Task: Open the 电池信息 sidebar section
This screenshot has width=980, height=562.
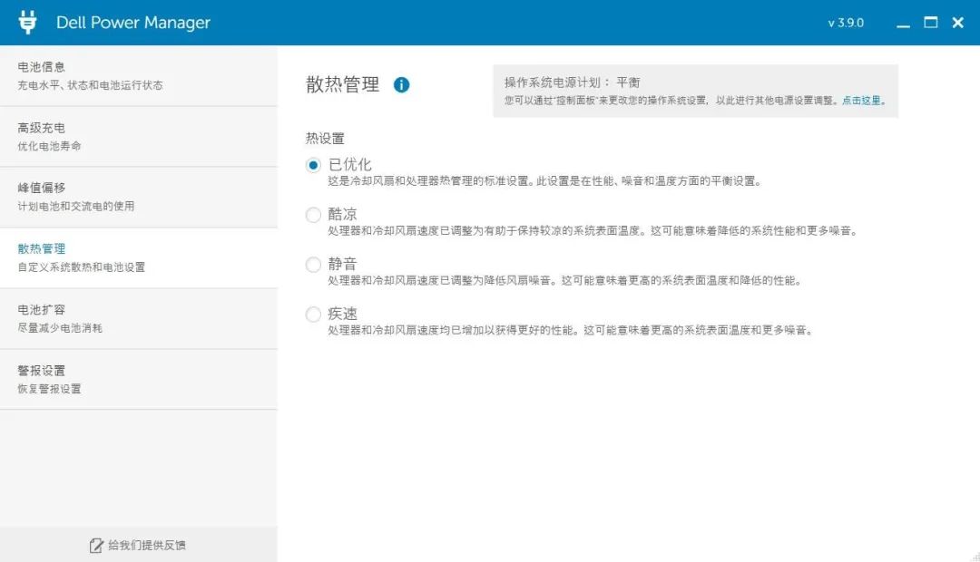Action: [x=139, y=75]
